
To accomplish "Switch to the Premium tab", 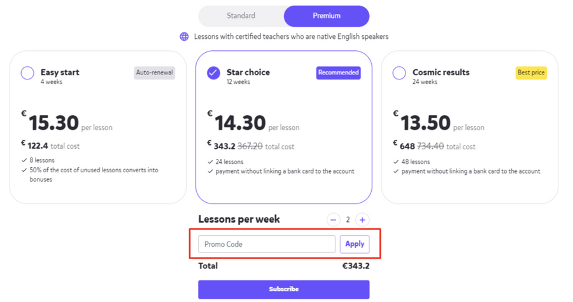I will coord(326,16).
